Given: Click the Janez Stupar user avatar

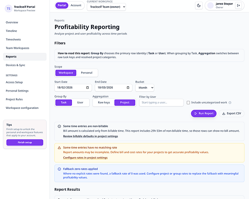Looking at the screenshot, I should (210, 6).
